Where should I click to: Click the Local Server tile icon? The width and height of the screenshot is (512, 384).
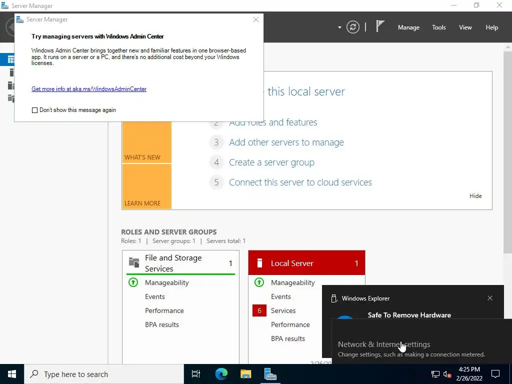(x=259, y=263)
